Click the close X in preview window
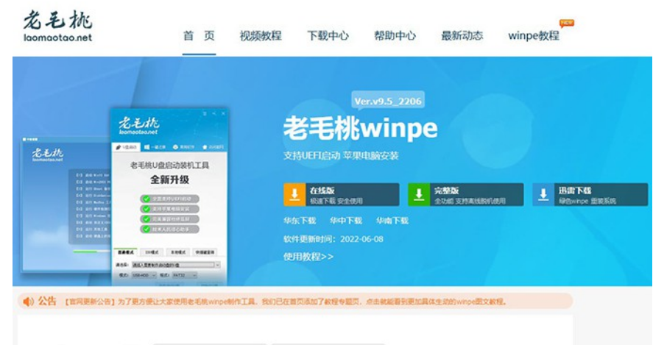The width and height of the screenshot is (653, 345). point(223,113)
